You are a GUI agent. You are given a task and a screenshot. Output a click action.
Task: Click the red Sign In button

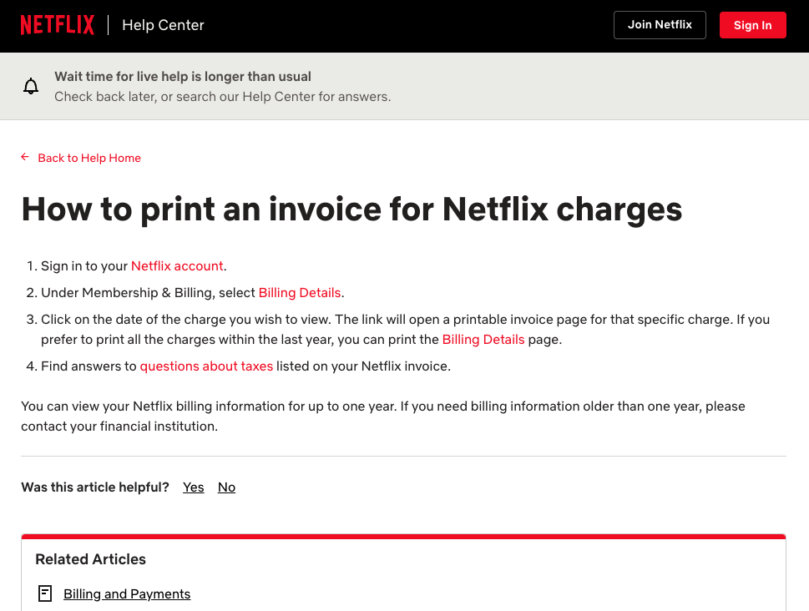753,25
